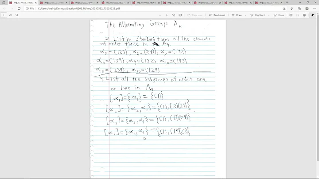Screen dimensions: 319x179
Task: Expand the Draw tool options dropdown
Action: click(x=245, y=15)
